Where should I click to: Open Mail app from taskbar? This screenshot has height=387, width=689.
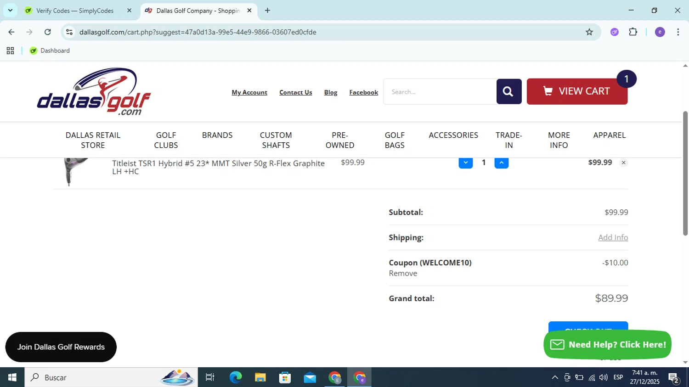[x=310, y=377]
